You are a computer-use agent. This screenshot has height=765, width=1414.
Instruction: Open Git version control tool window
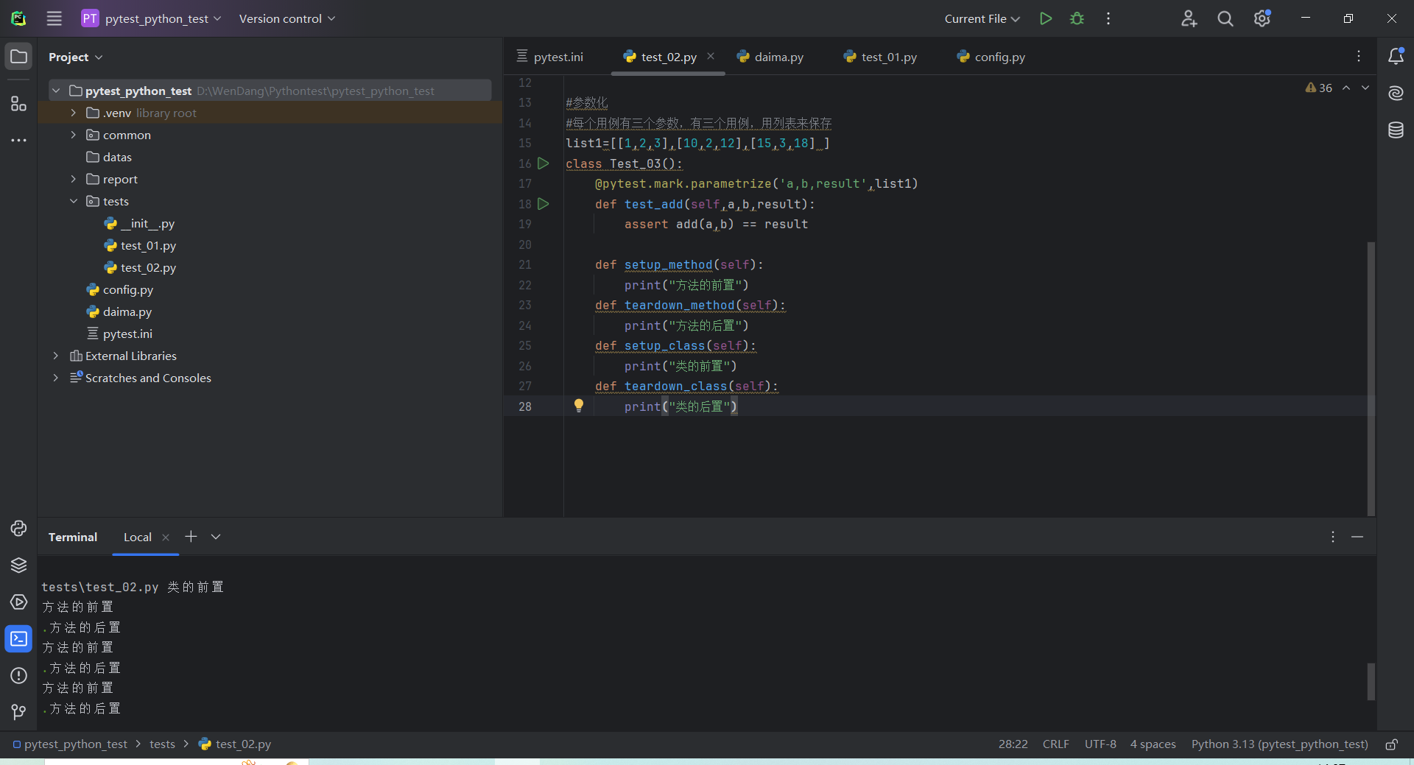(x=18, y=712)
